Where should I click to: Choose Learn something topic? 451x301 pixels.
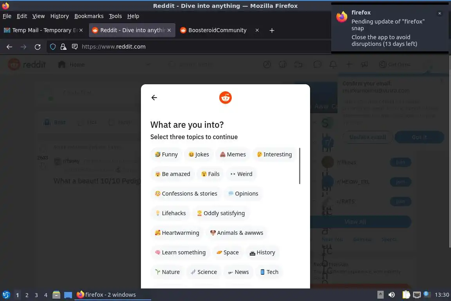click(180, 252)
